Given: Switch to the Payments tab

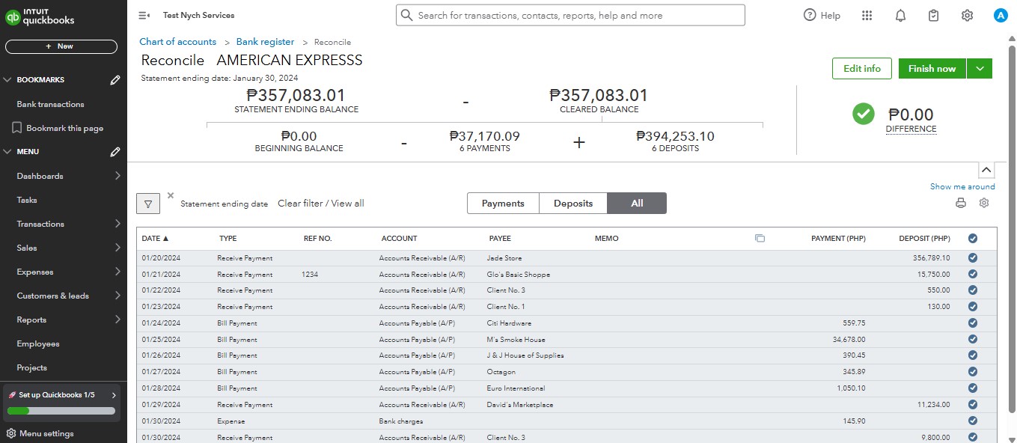Looking at the screenshot, I should tap(503, 204).
